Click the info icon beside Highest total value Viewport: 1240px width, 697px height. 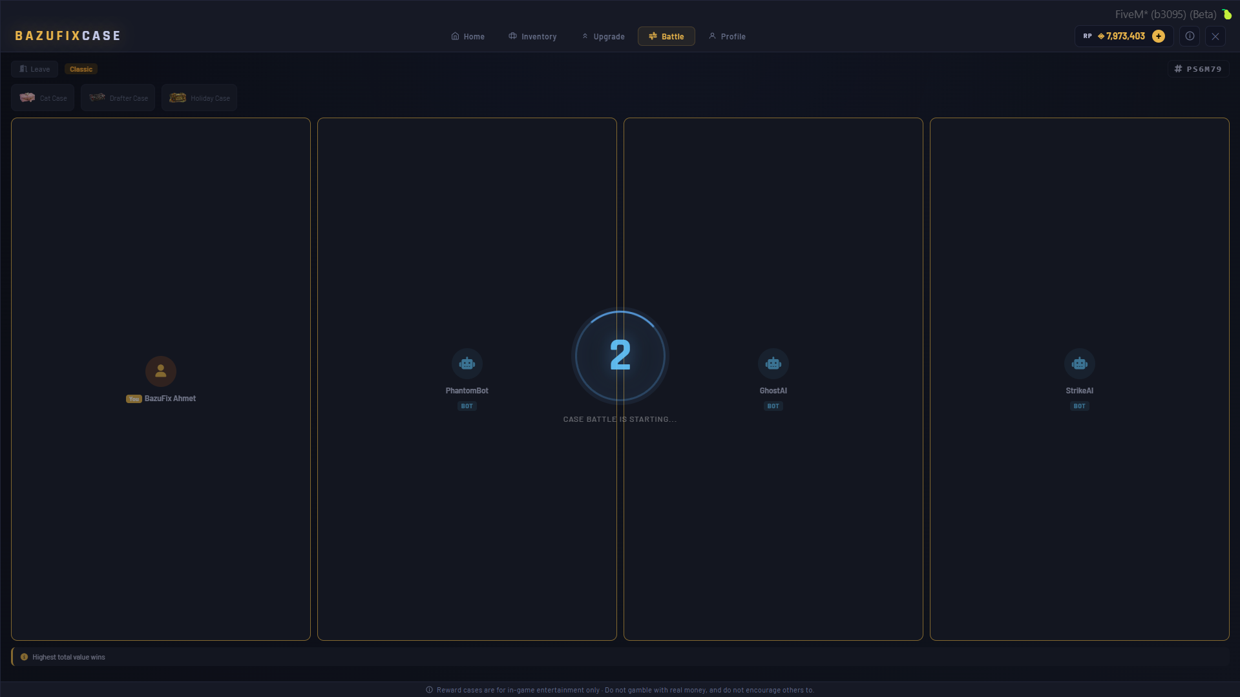[24, 657]
